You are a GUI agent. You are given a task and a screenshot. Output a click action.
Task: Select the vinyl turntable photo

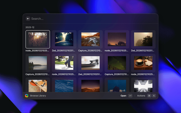pos(90,63)
